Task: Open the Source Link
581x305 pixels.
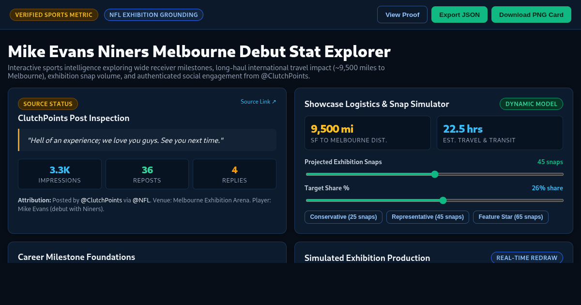Action: [x=259, y=102]
